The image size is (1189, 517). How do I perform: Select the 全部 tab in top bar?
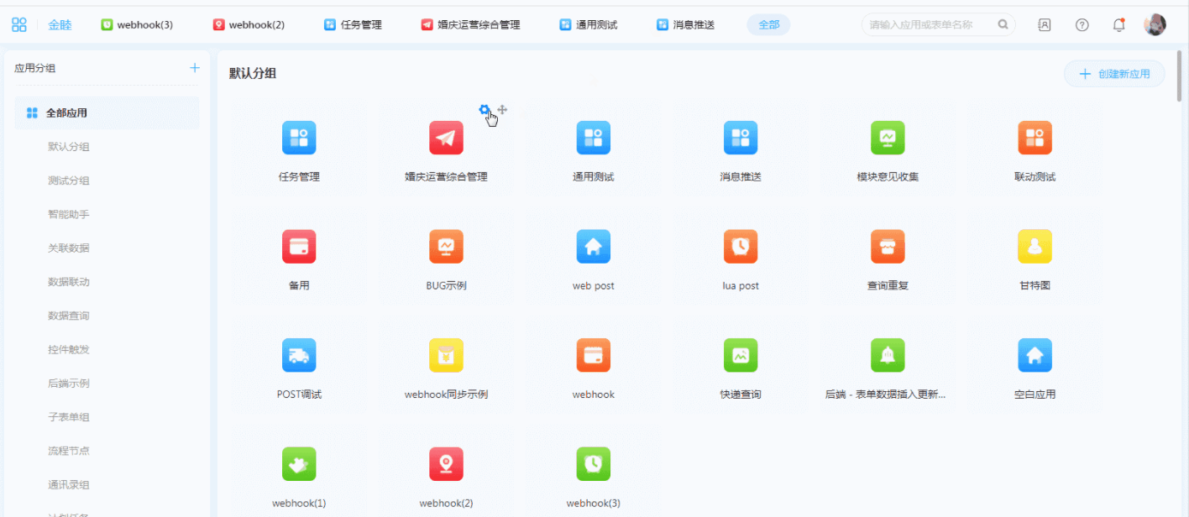pyautogui.click(x=768, y=25)
